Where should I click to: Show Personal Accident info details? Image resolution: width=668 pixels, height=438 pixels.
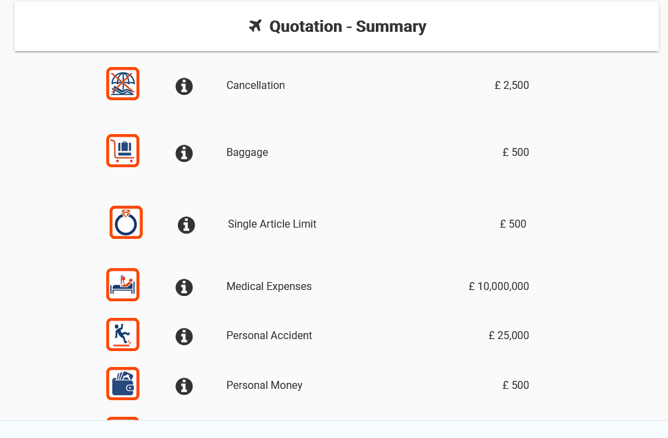coord(184,336)
